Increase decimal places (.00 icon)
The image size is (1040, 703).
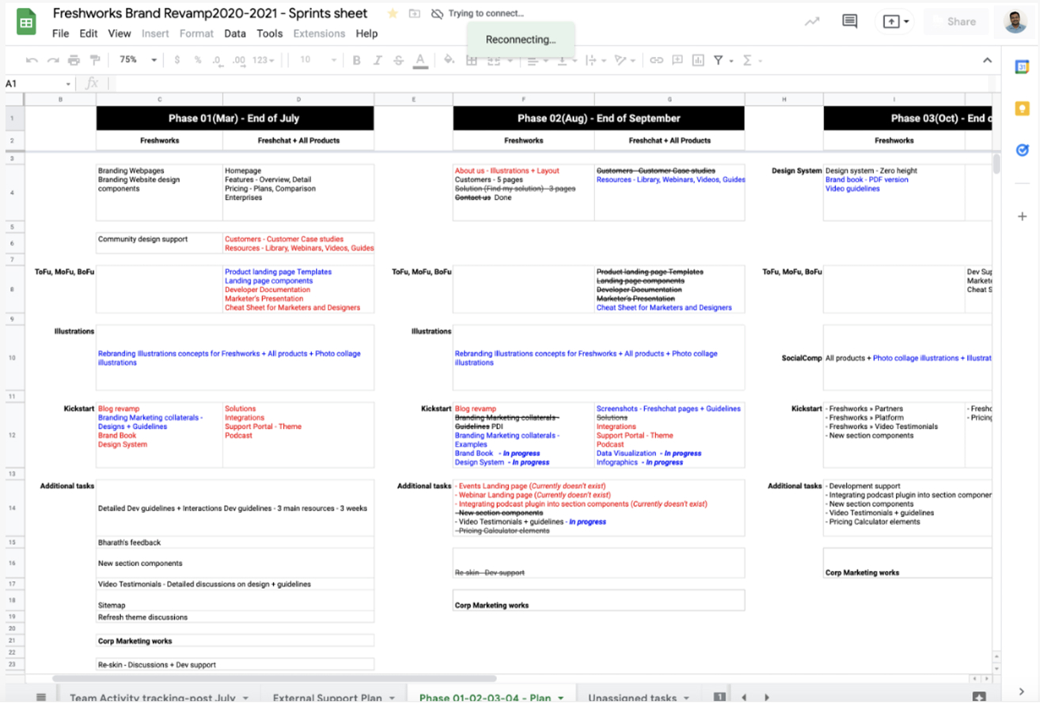click(x=238, y=60)
